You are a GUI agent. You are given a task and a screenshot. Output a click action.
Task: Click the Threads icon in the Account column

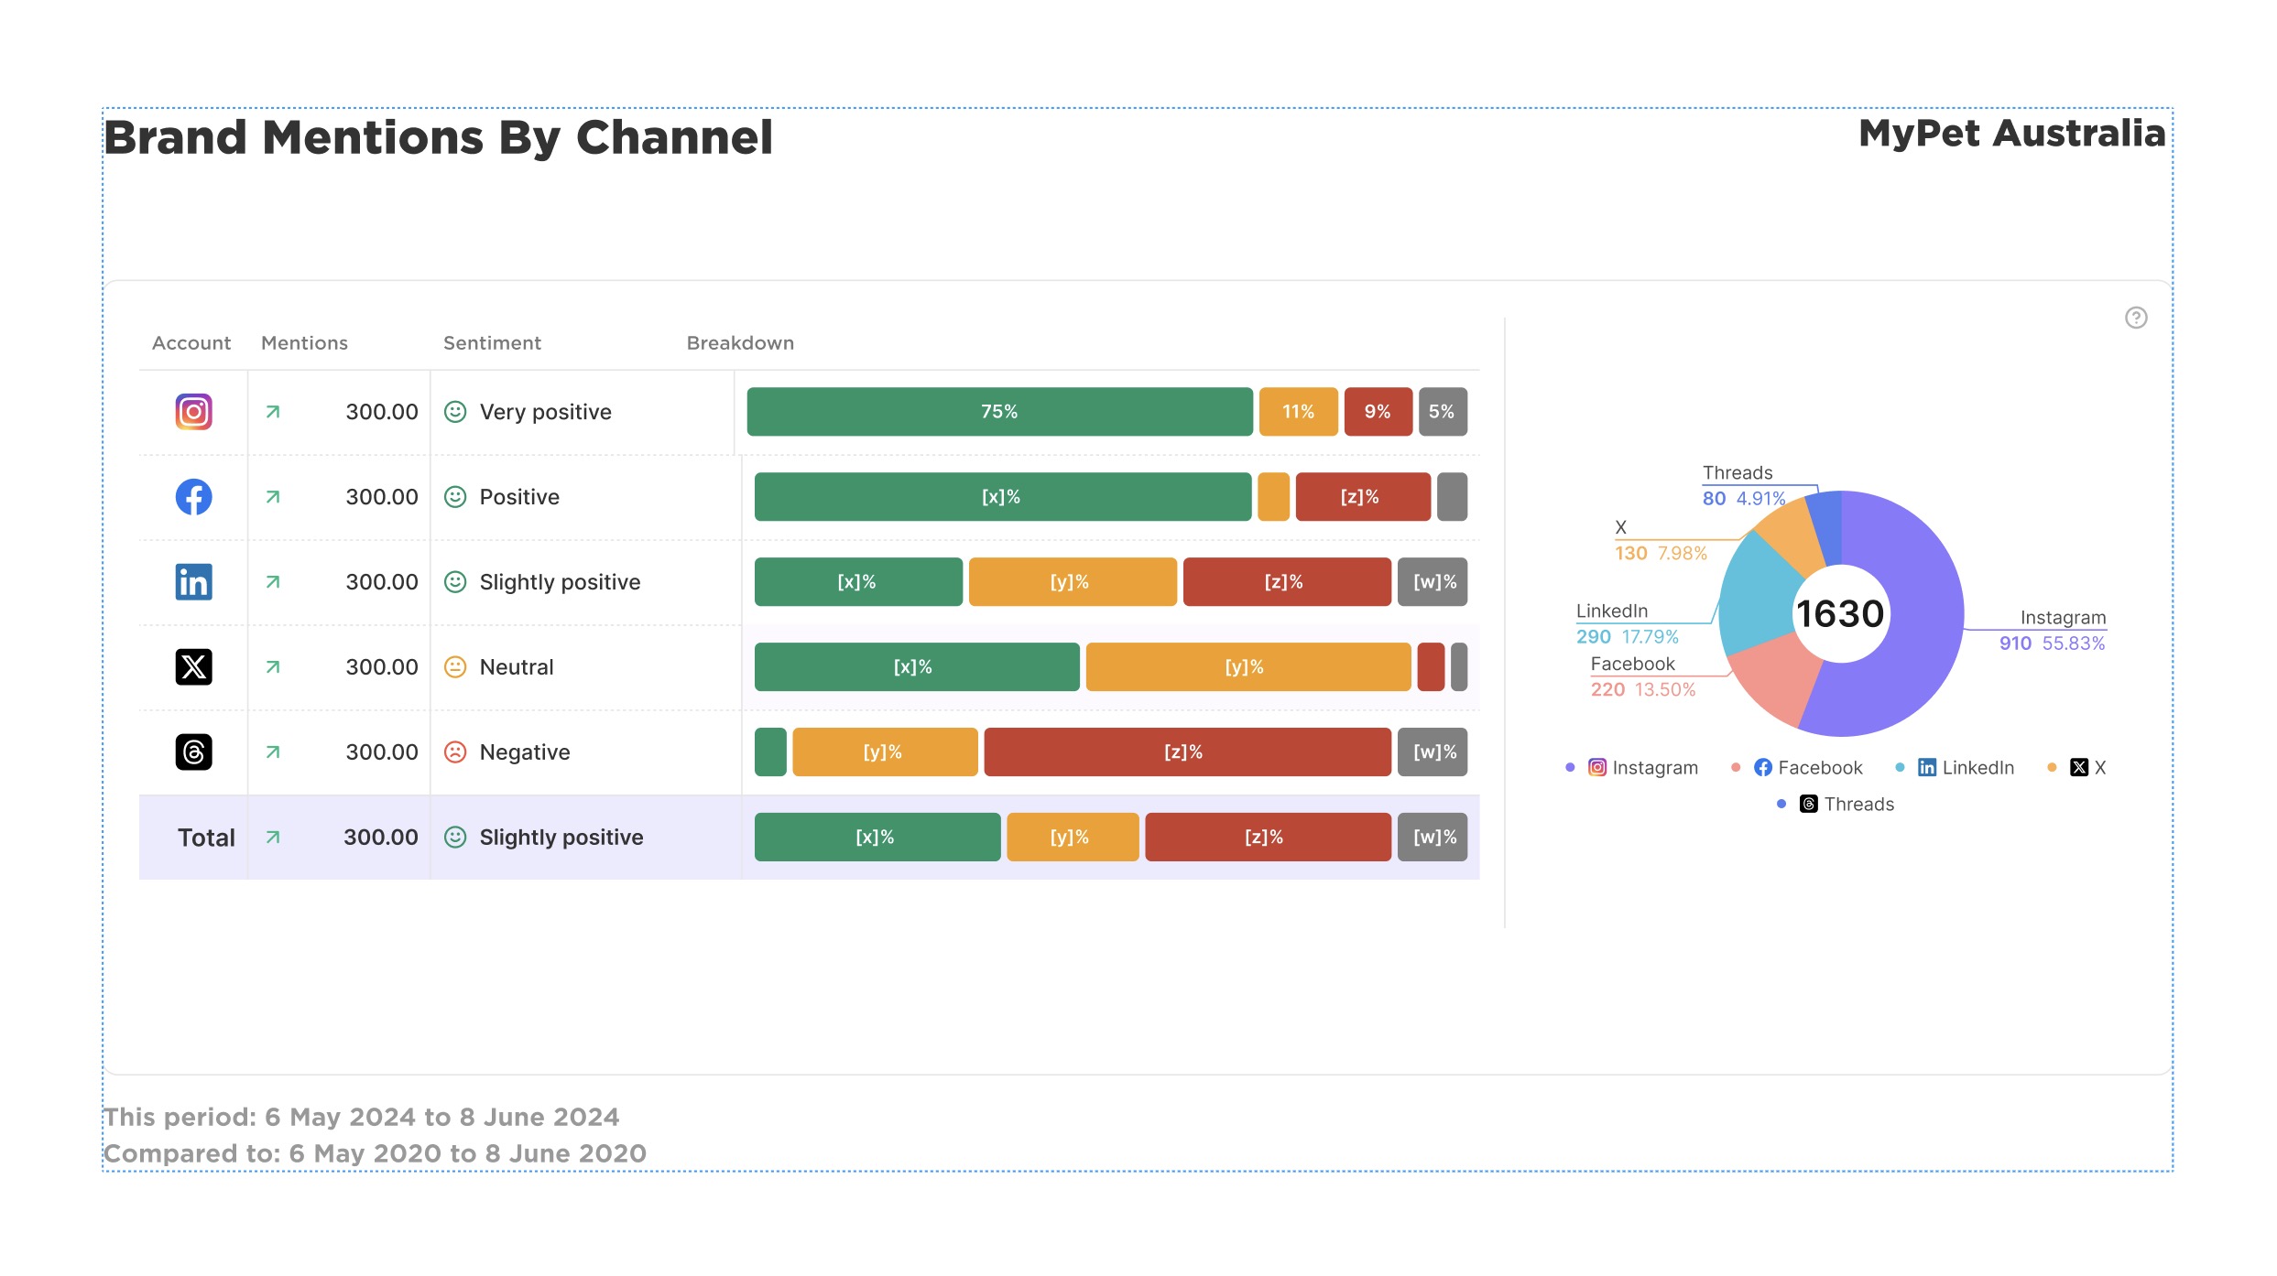192,752
